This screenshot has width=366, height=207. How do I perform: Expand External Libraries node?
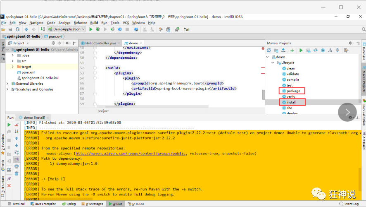(x=7, y=84)
